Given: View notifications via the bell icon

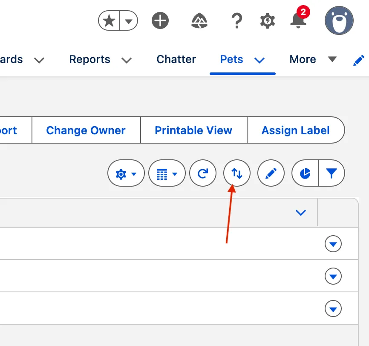Looking at the screenshot, I should 298,22.
